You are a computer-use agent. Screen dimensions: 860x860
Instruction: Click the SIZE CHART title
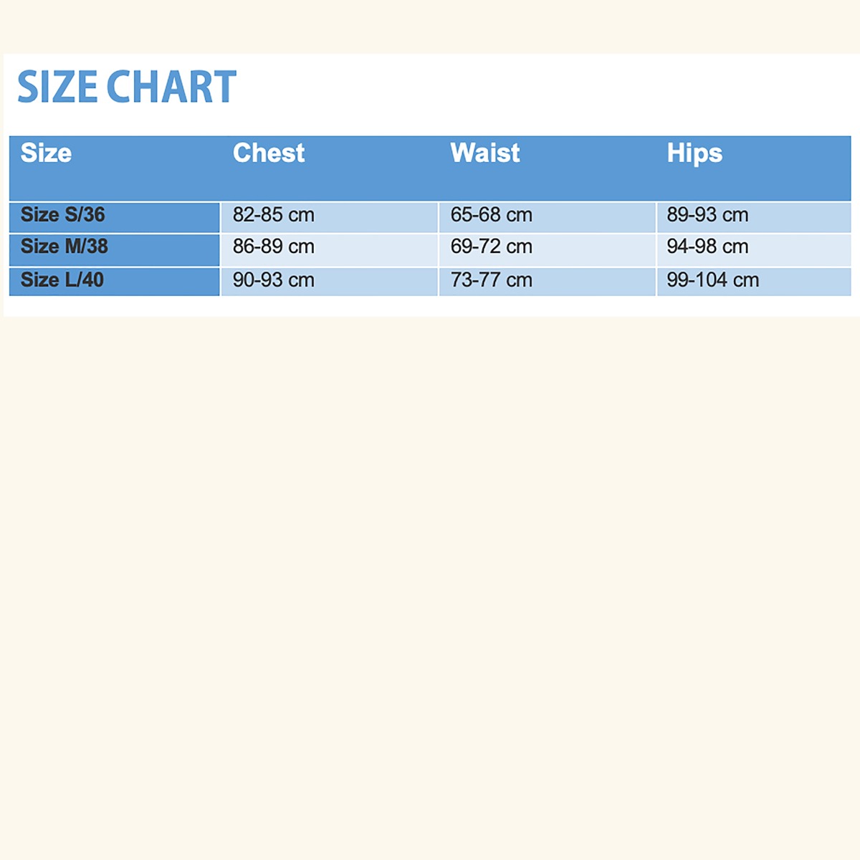pyautogui.click(x=127, y=87)
